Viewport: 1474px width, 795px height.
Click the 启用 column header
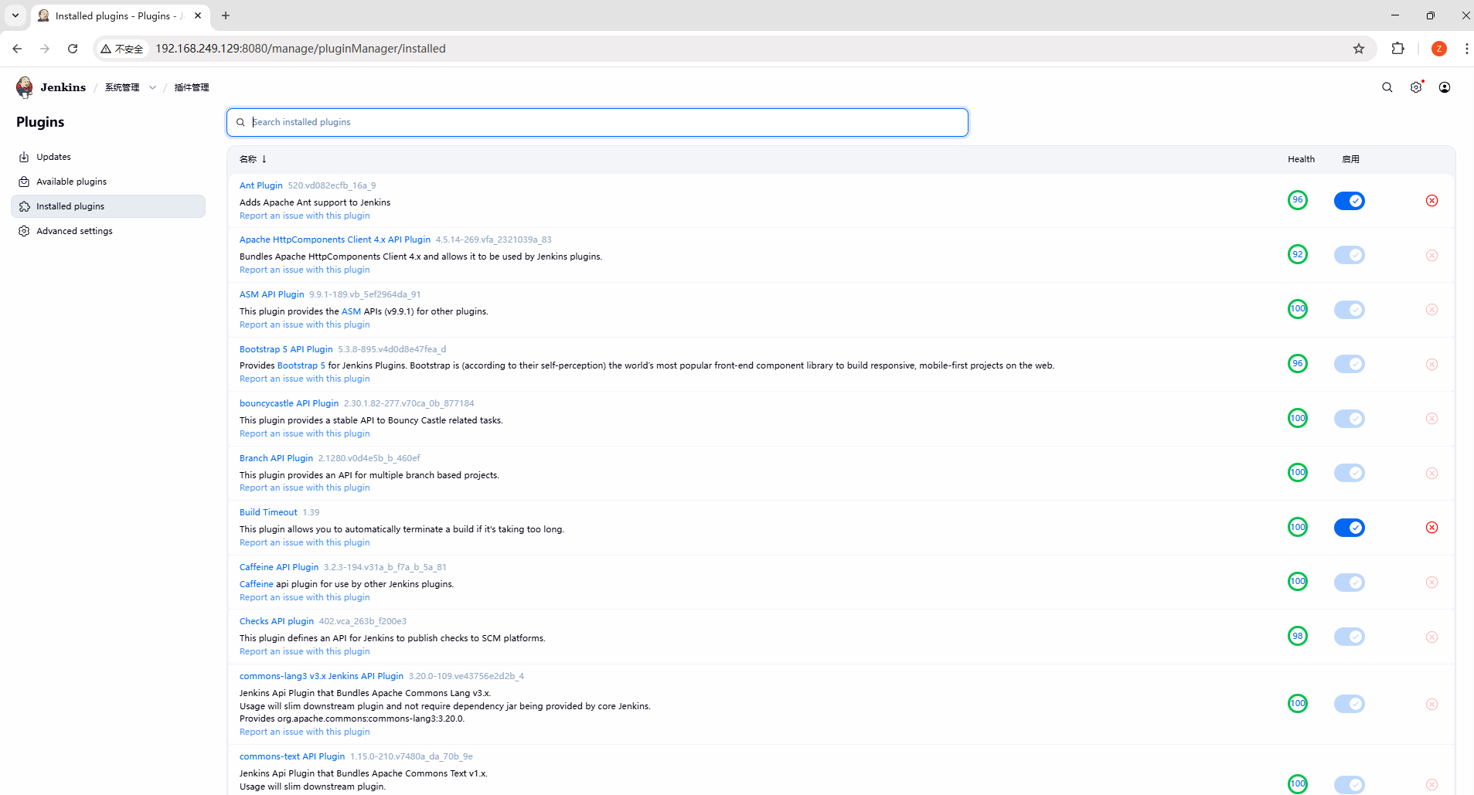(x=1351, y=159)
